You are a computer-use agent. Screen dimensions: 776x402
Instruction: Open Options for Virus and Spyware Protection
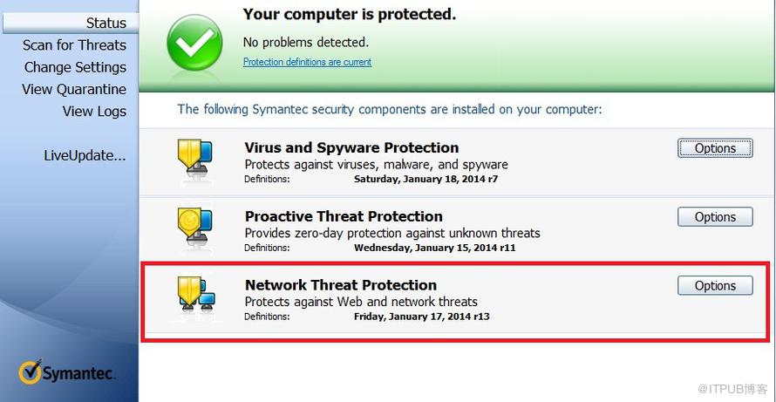(715, 148)
